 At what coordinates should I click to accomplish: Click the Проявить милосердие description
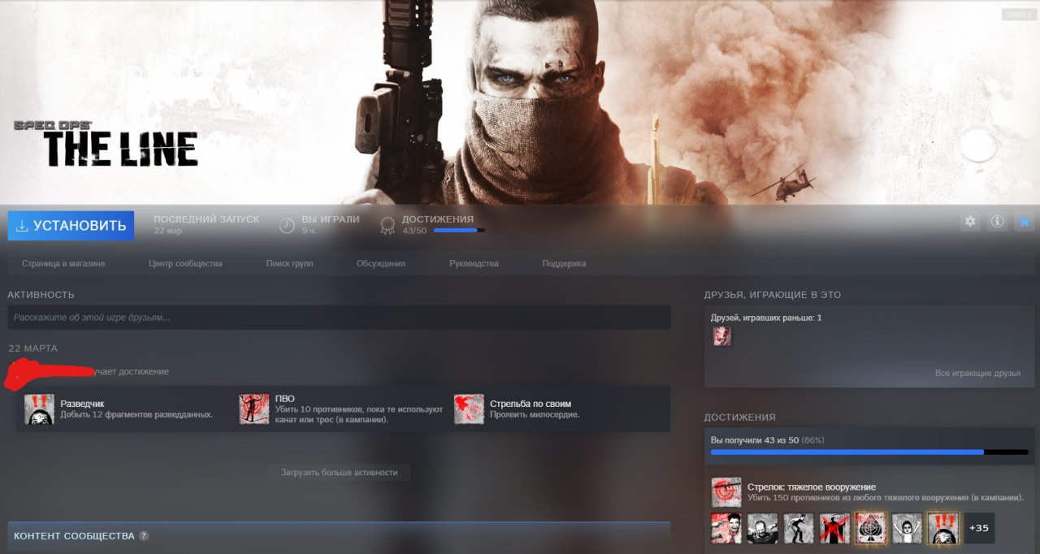tap(535, 414)
